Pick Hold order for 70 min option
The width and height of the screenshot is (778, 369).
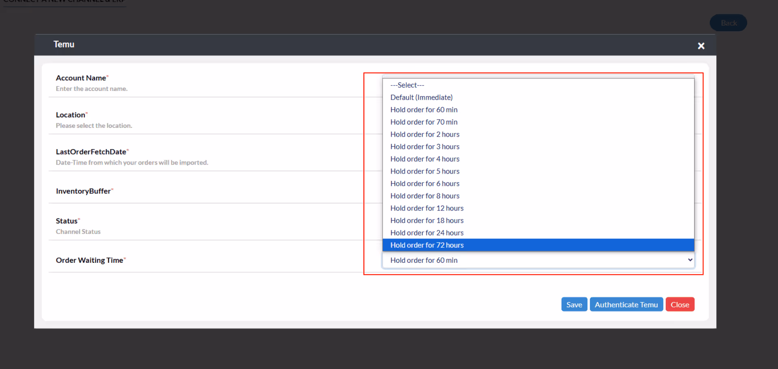[538, 122]
